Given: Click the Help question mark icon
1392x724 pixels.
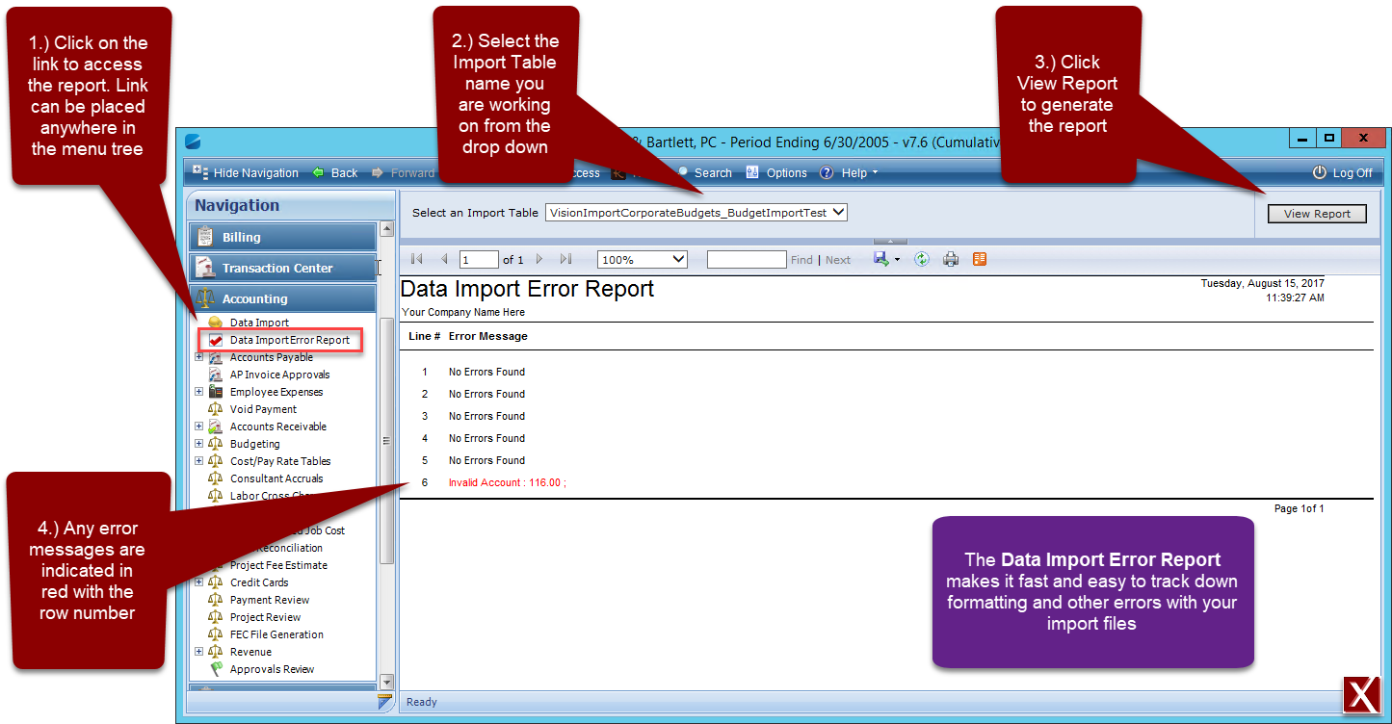Looking at the screenshot, I should pyautogui.click(x=827, y=172).
